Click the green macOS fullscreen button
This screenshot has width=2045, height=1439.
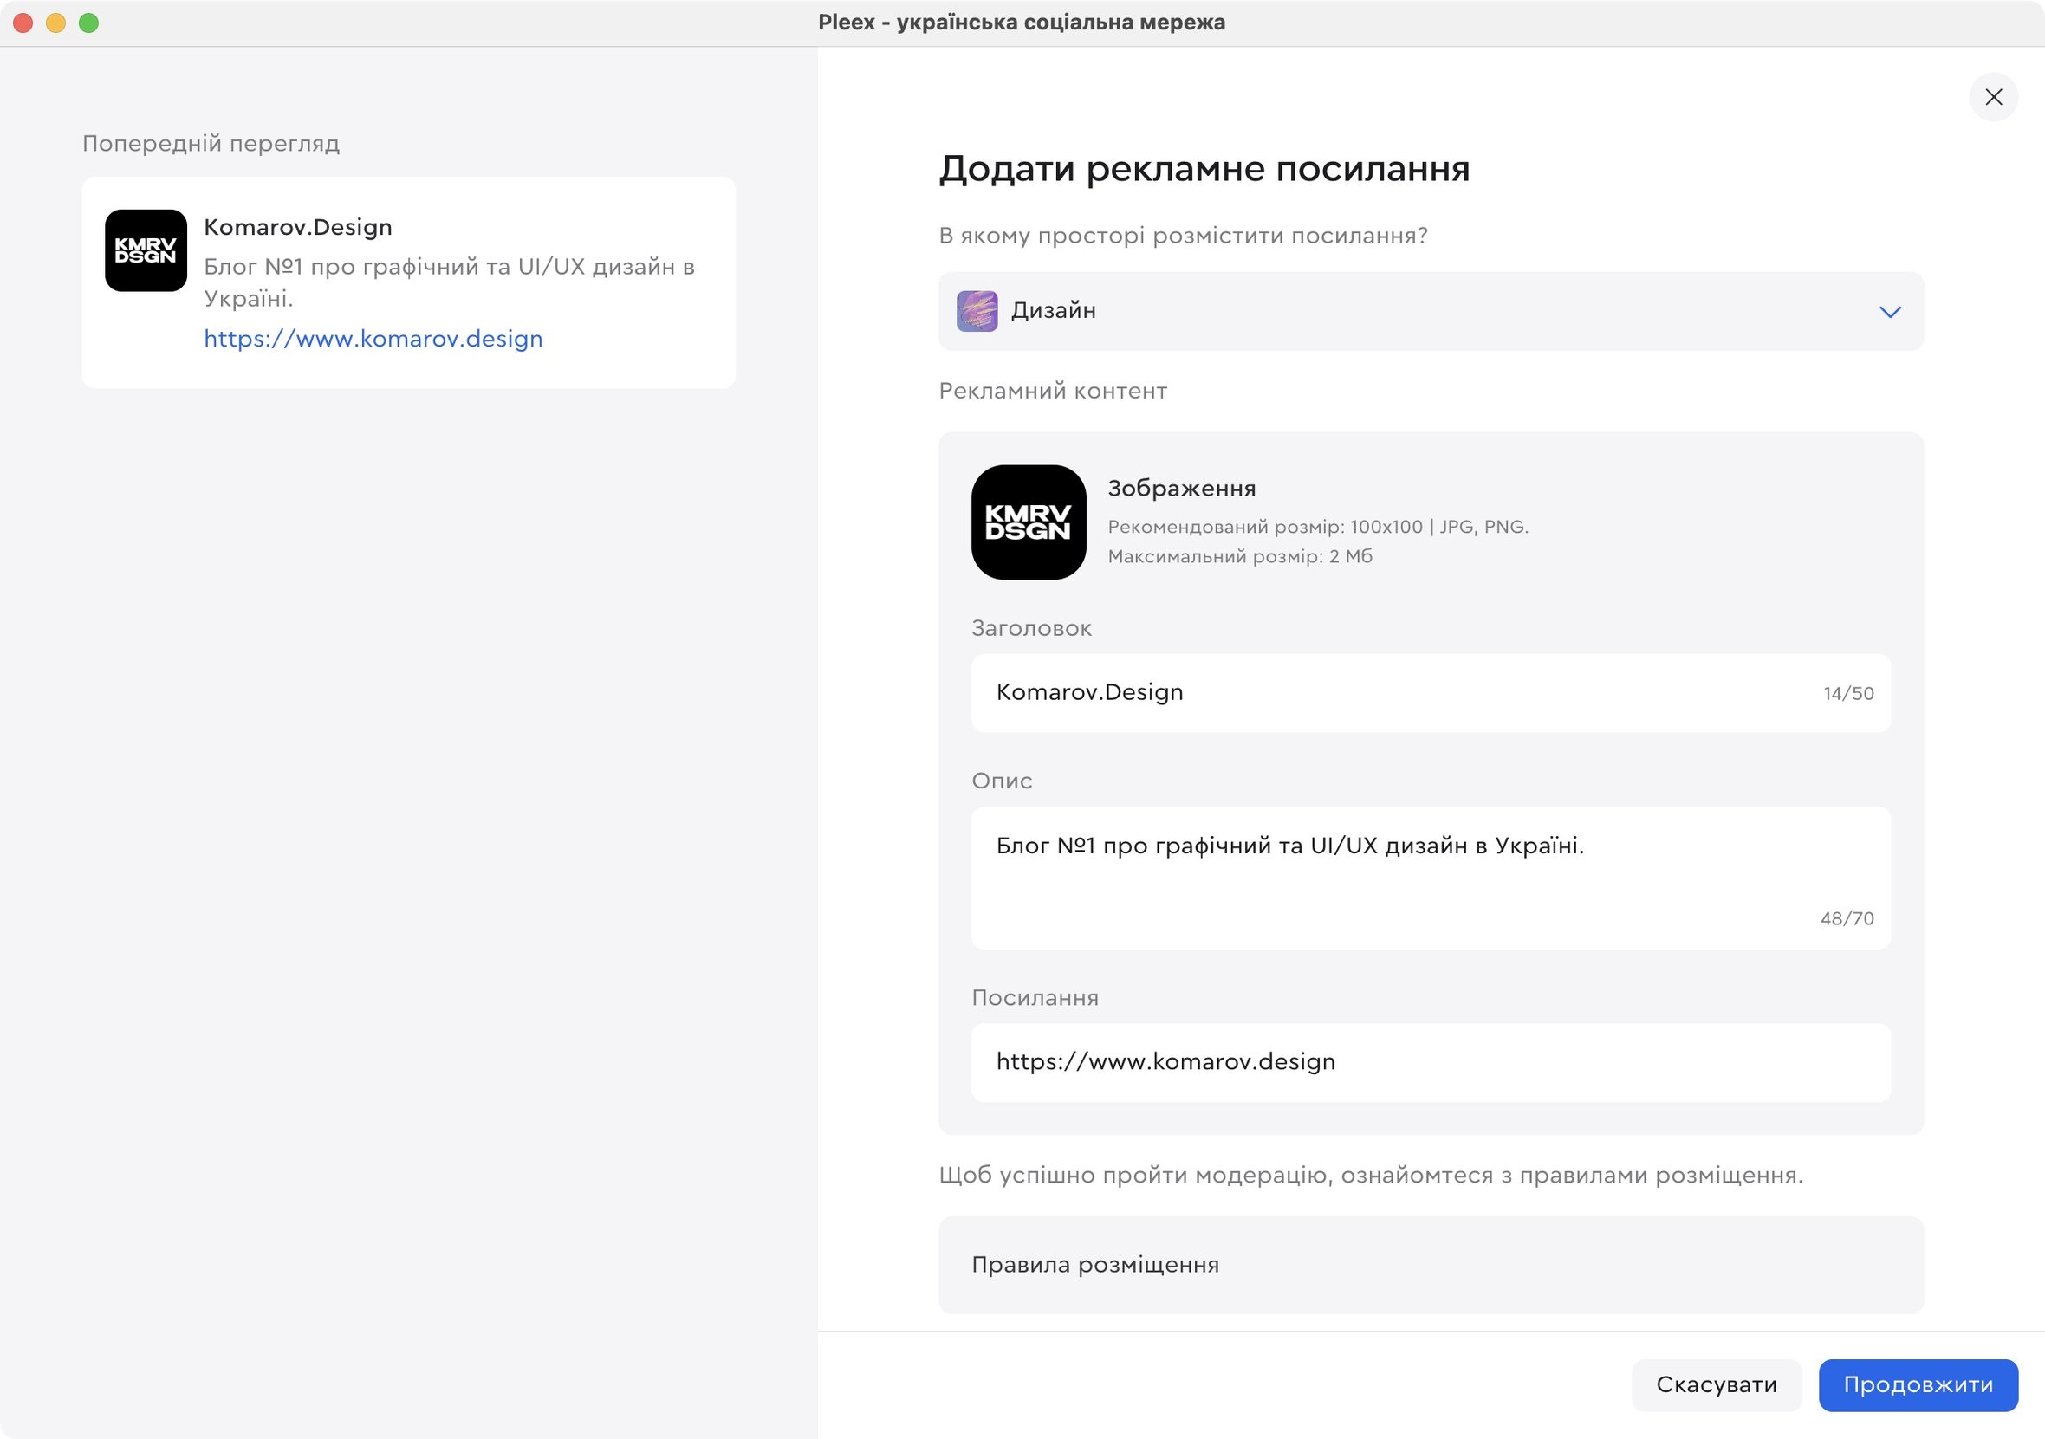point(89,23)
